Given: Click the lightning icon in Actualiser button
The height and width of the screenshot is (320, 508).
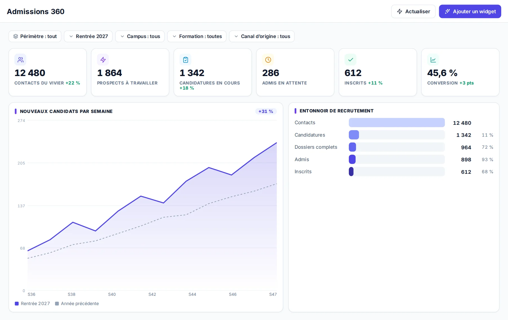Looking at the screenshot, I should (x=400, y=12).
